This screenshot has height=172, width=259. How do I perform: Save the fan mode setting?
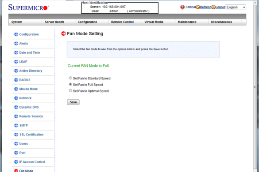[73, 102]
